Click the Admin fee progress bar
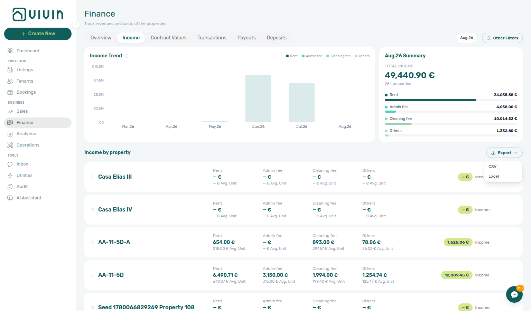The width and height of the screenshot is (531, 311). click(x=451, y=112)
